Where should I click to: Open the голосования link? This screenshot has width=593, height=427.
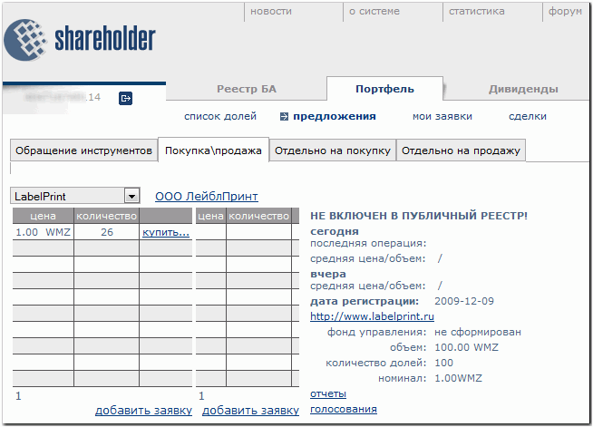(343, 409)
